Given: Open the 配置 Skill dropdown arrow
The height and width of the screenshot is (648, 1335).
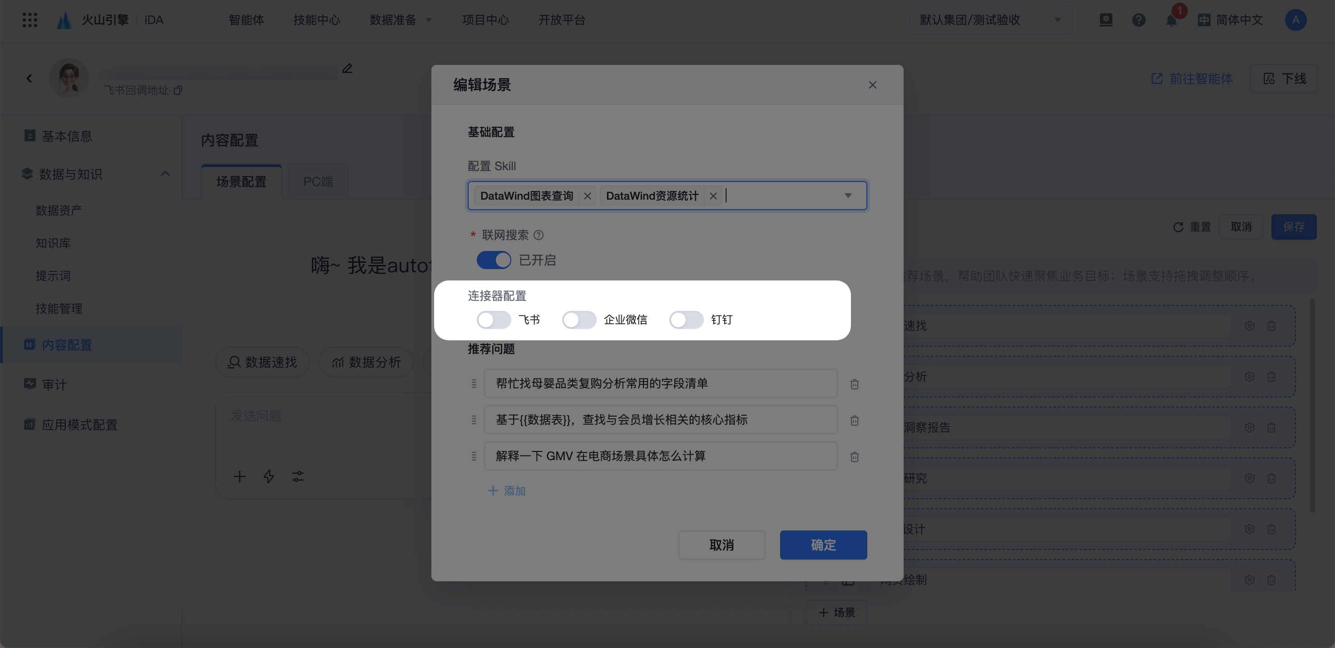Looking at the screenshot, I should coord(848,195).
